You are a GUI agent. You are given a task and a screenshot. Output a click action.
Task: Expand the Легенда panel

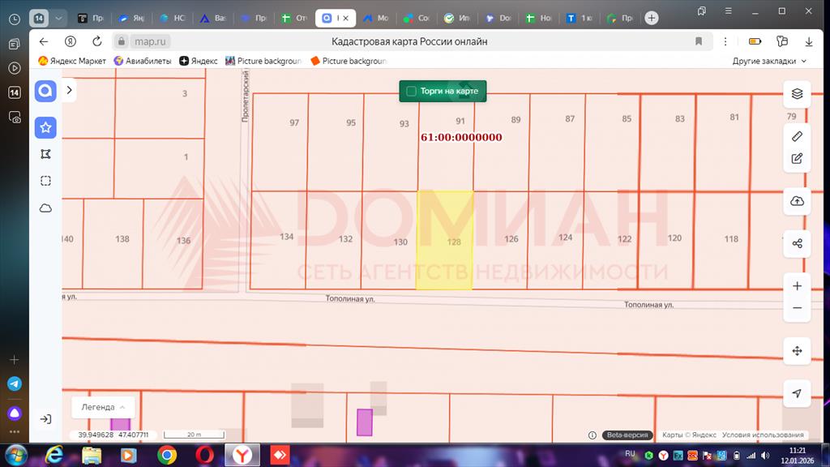click(x=103, y=407)
